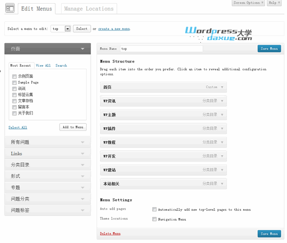Click the Menu Name input field

pyautogui.click(x=161, y=49)
